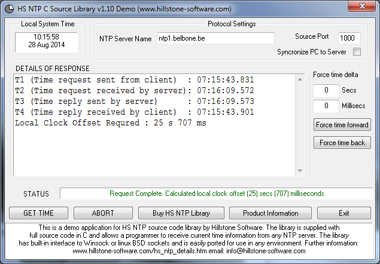Click the Request Complete status message

(217, 194)
